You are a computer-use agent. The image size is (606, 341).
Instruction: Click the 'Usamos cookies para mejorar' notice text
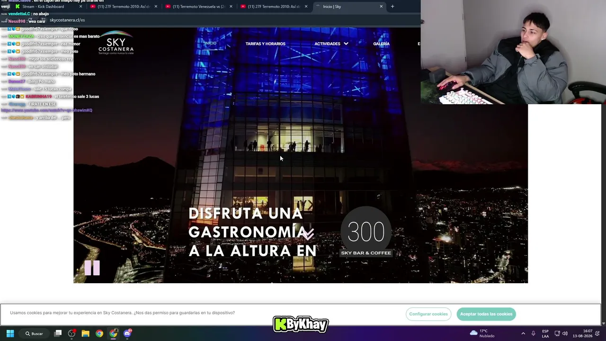coord(122,313)
